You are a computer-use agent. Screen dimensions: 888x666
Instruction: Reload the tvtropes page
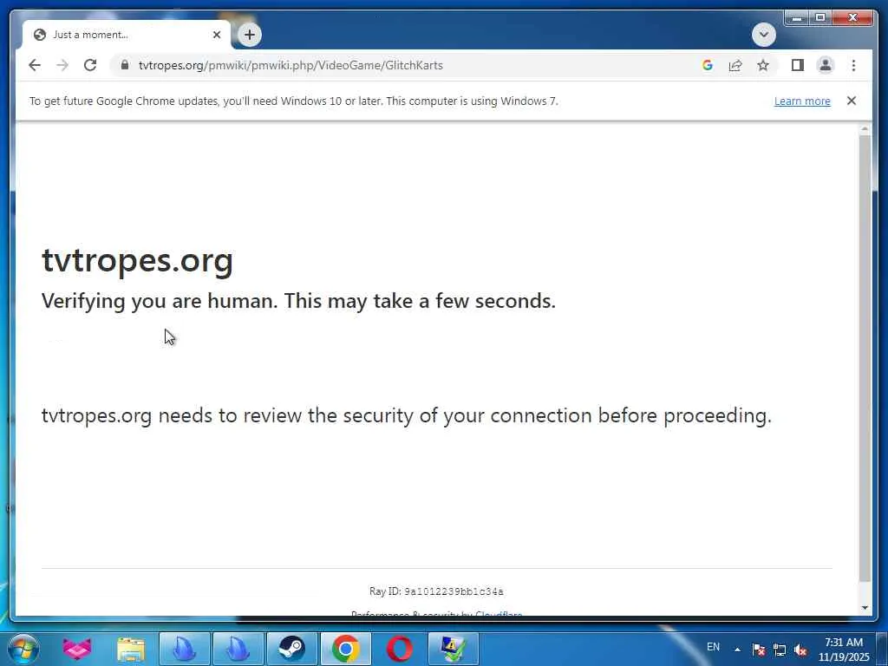(x=90, y=65)
